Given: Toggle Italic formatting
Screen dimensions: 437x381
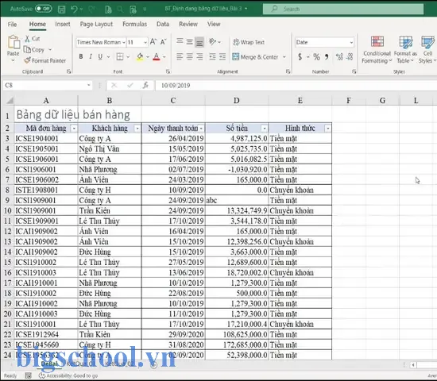Looking at the screenshot, I should tap(91, 57).
